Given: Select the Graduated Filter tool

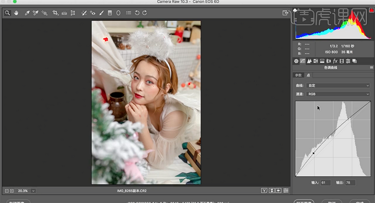Looking at the screenshot, I should click(x=110, y=13).
